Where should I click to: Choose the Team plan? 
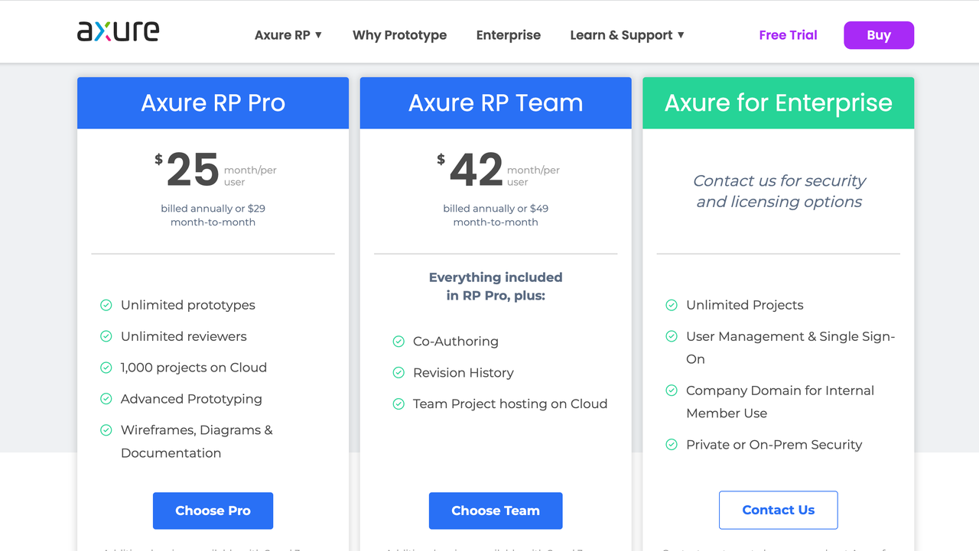pyautogui.click(x=496, y=510)
